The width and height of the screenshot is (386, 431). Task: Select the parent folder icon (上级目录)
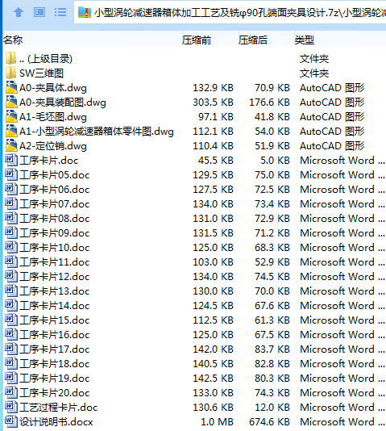[x=10, y=58]
